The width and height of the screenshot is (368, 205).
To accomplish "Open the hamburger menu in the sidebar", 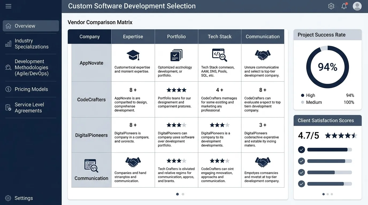I will [8, 6].
